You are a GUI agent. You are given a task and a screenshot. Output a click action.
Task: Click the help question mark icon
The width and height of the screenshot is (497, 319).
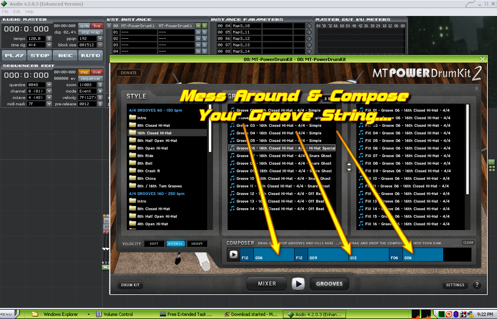click(x=477, y=285)
